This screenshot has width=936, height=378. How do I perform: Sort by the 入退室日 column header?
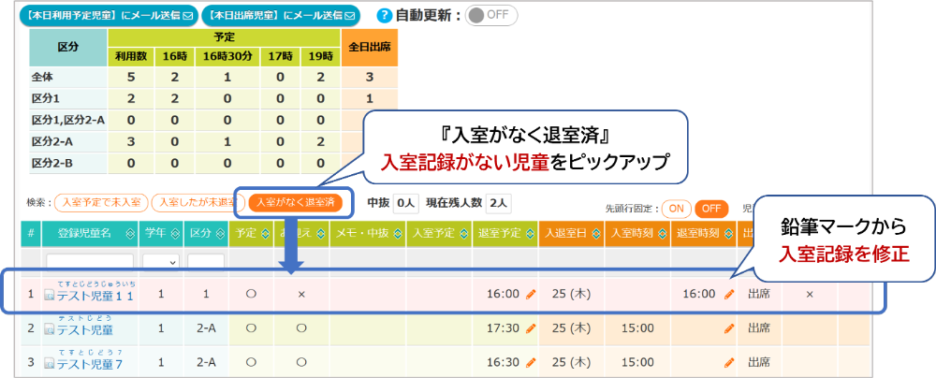(x=595, y=234)
